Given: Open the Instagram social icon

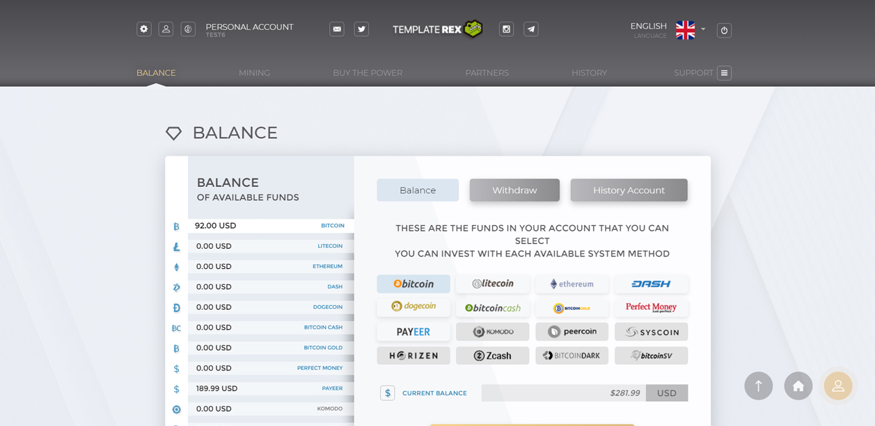Looking at the screenshot, I should coord(507,29).
